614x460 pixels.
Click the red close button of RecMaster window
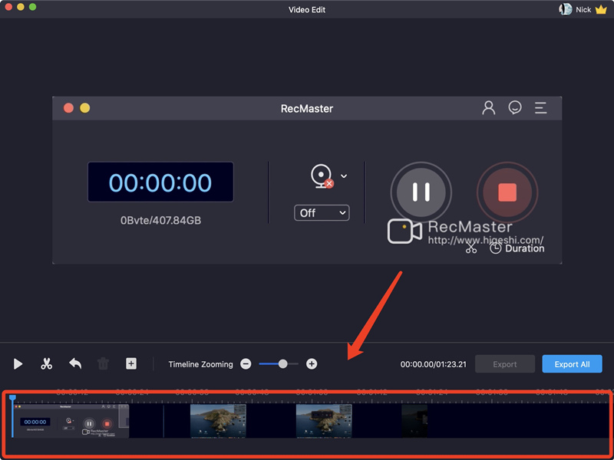(68, 108)
